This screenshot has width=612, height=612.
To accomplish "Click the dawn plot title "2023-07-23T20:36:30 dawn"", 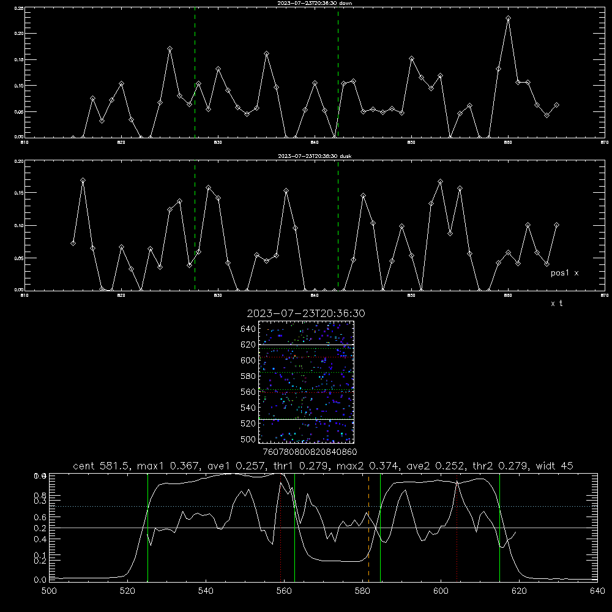I will 315,3.
